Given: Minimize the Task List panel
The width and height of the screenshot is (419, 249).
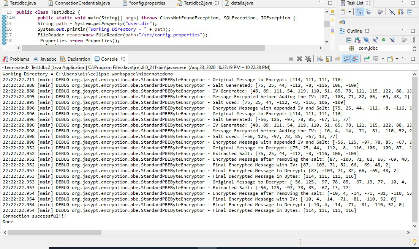Looking at the screenshot, I should (404, 2).
